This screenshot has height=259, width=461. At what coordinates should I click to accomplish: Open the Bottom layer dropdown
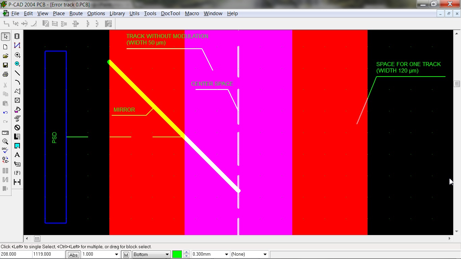tap(167, 255)
